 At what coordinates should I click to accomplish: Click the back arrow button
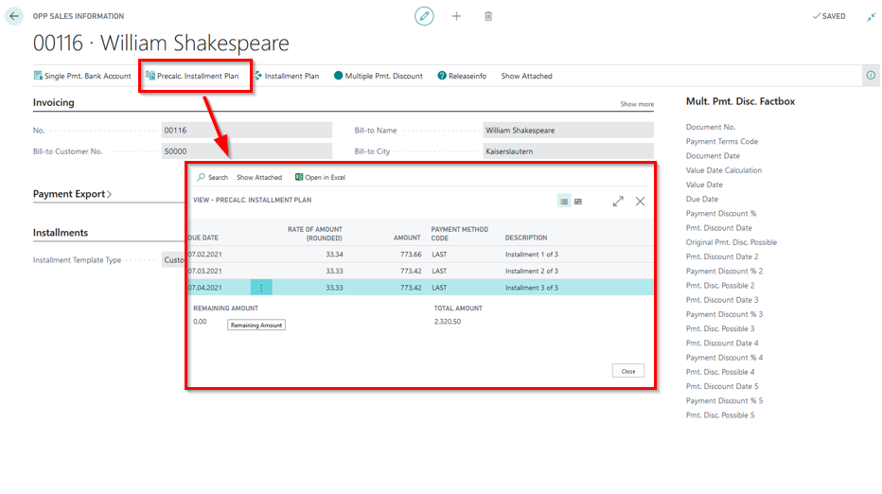(14, 16)
